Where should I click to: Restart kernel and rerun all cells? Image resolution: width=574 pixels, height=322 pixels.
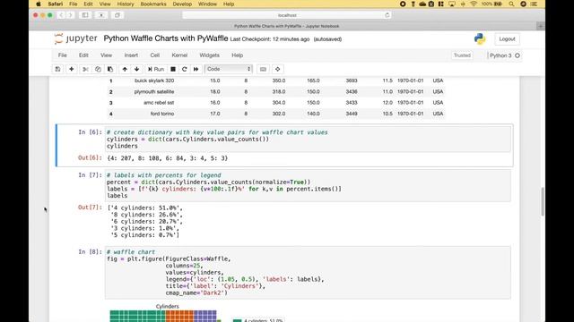coord(196,69)
